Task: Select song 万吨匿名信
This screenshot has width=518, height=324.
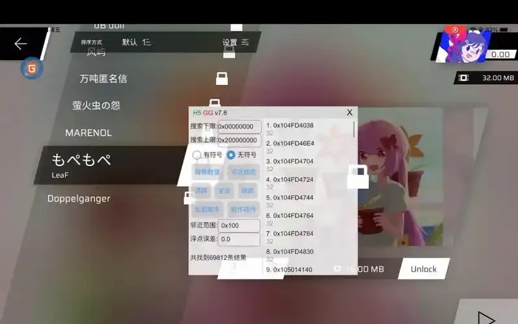Action: click(x=103, y=78)
